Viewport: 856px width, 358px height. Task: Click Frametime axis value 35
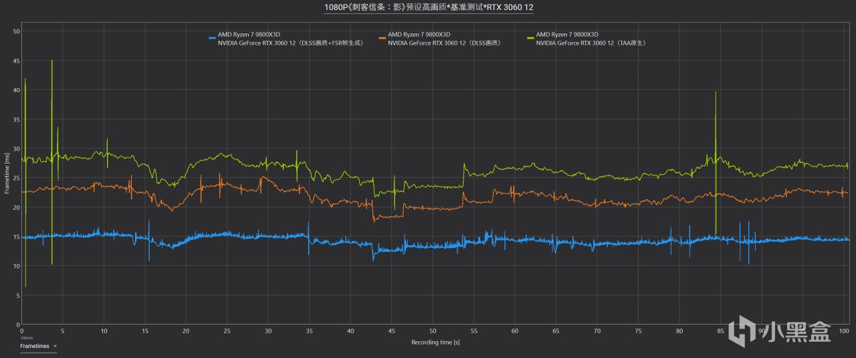coord(17,120)
